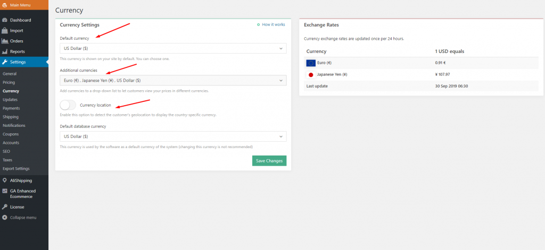Screen dimensions: 545x250
Task: Enable the Currency location toggle
Action: click(68, 105)
